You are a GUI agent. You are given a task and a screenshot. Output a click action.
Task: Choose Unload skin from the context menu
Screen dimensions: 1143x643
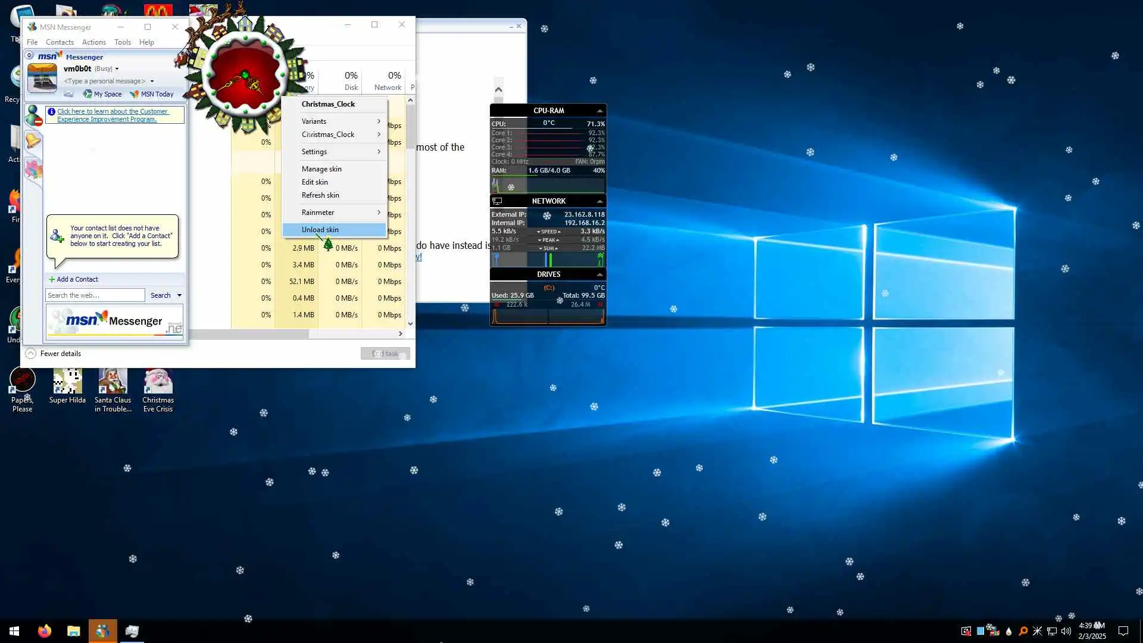[320, 230]
